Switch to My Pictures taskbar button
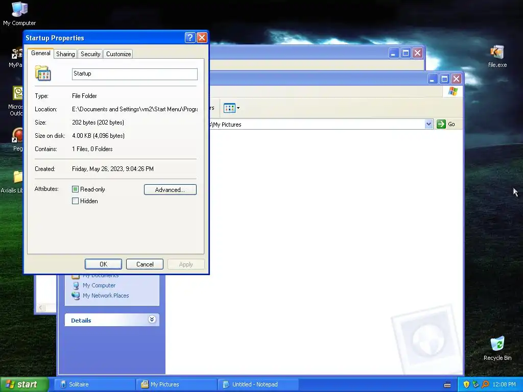This screenshot has width=523, height=392. [x=176, y=384]
